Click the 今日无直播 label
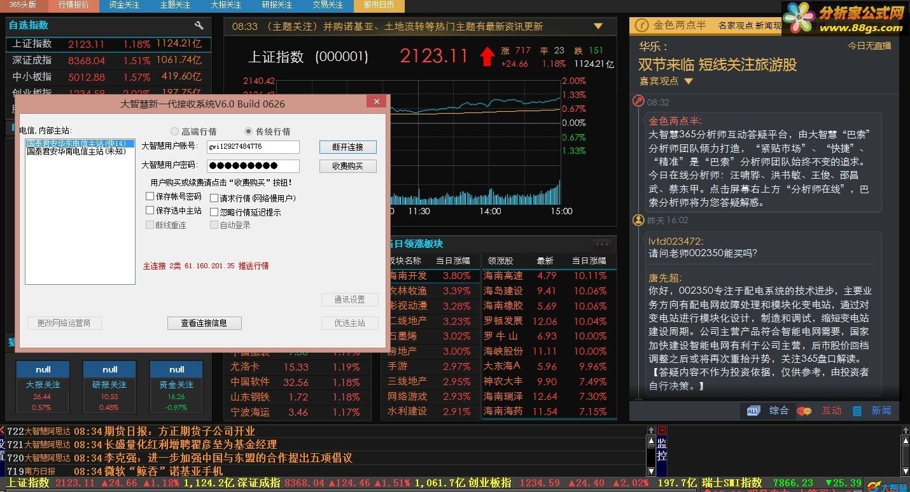 pos(869,46)
